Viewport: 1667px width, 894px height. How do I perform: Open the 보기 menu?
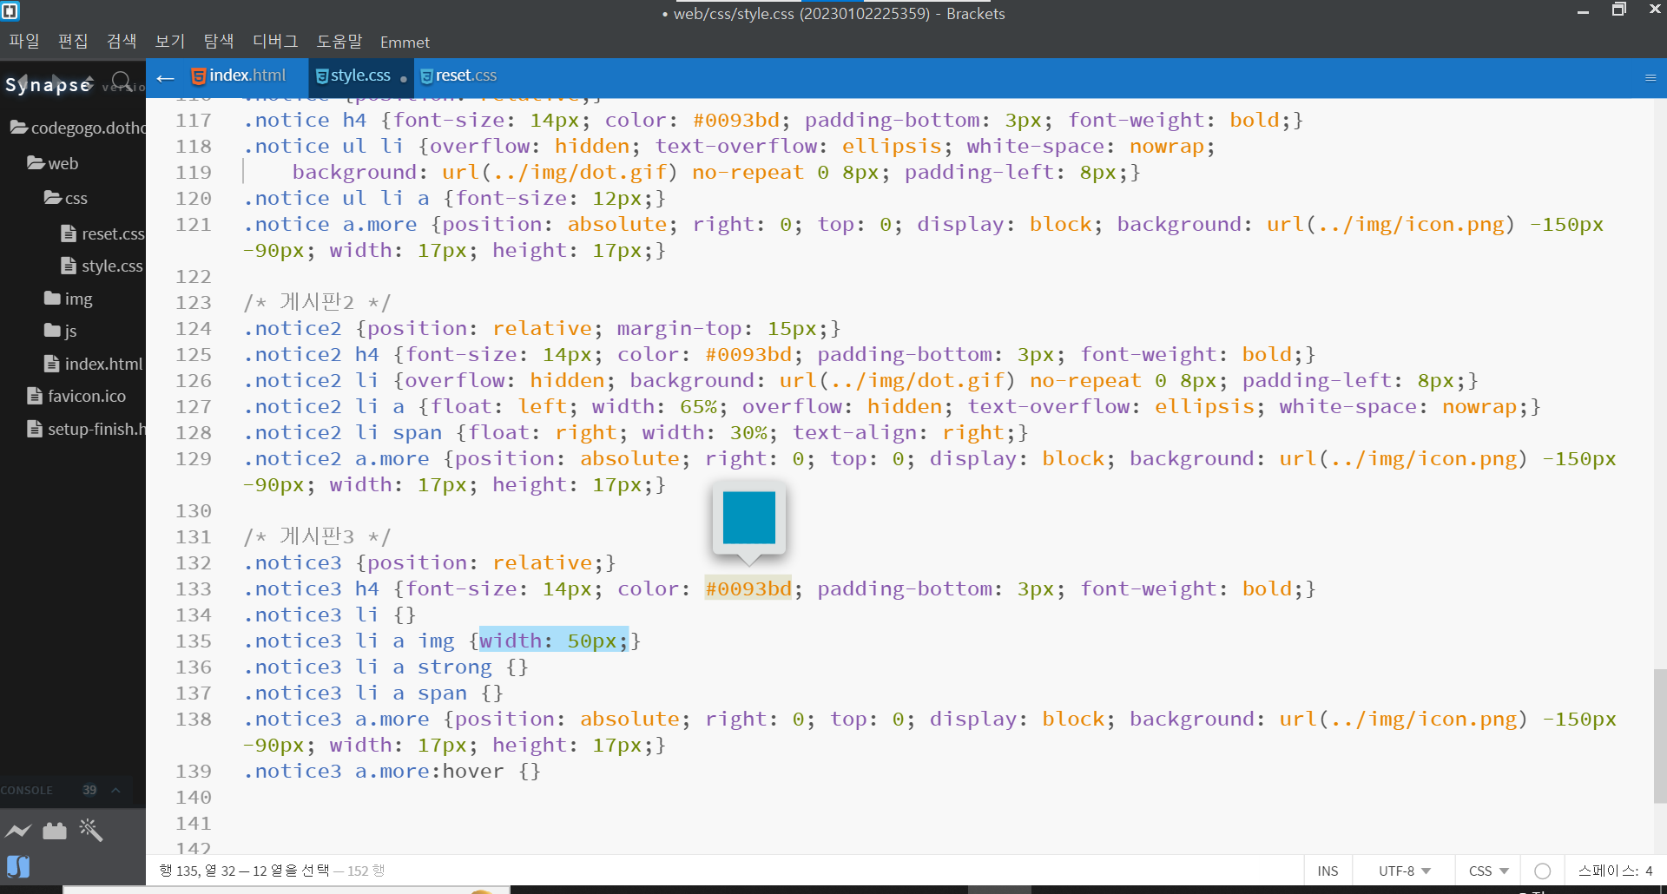[170, 41]
